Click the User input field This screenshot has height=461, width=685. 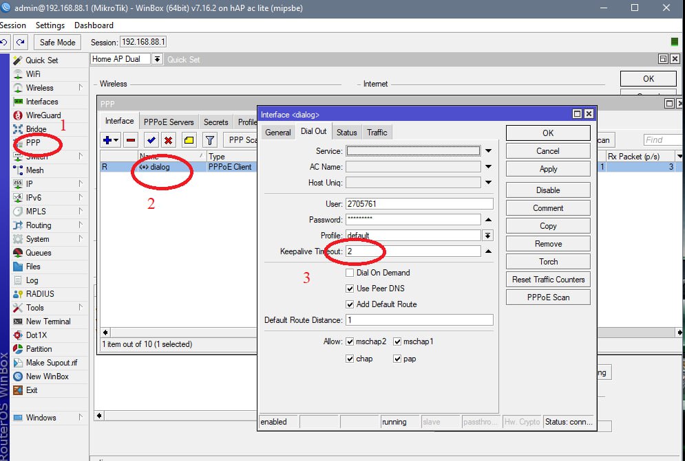(419, 203)
